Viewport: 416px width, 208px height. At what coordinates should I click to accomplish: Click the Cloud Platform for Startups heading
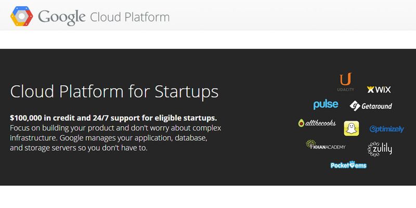tap(114, 92)
